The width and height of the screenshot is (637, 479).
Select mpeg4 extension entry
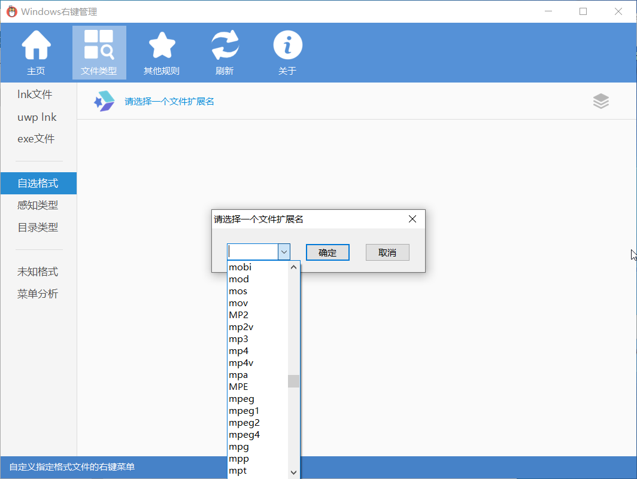point(257,435)
